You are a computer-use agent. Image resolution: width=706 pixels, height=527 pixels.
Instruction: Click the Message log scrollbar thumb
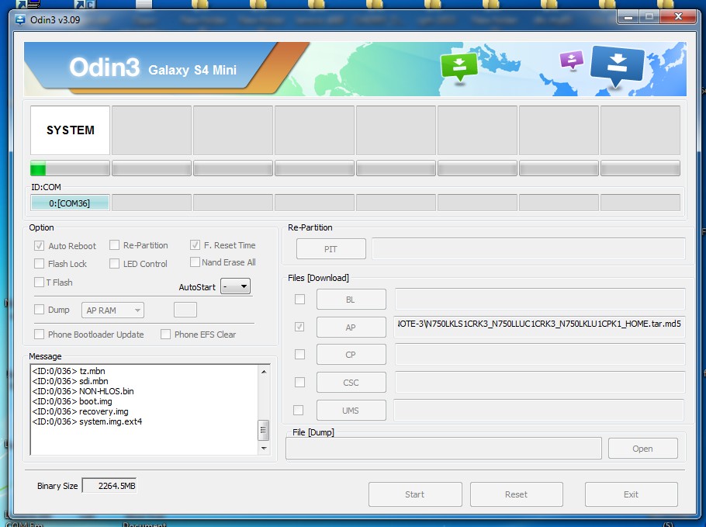264,430
